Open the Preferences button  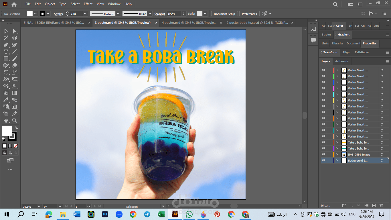click(249, 14)
